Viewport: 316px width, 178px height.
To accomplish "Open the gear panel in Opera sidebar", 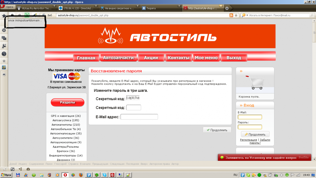I will click(x=4, y=30).
